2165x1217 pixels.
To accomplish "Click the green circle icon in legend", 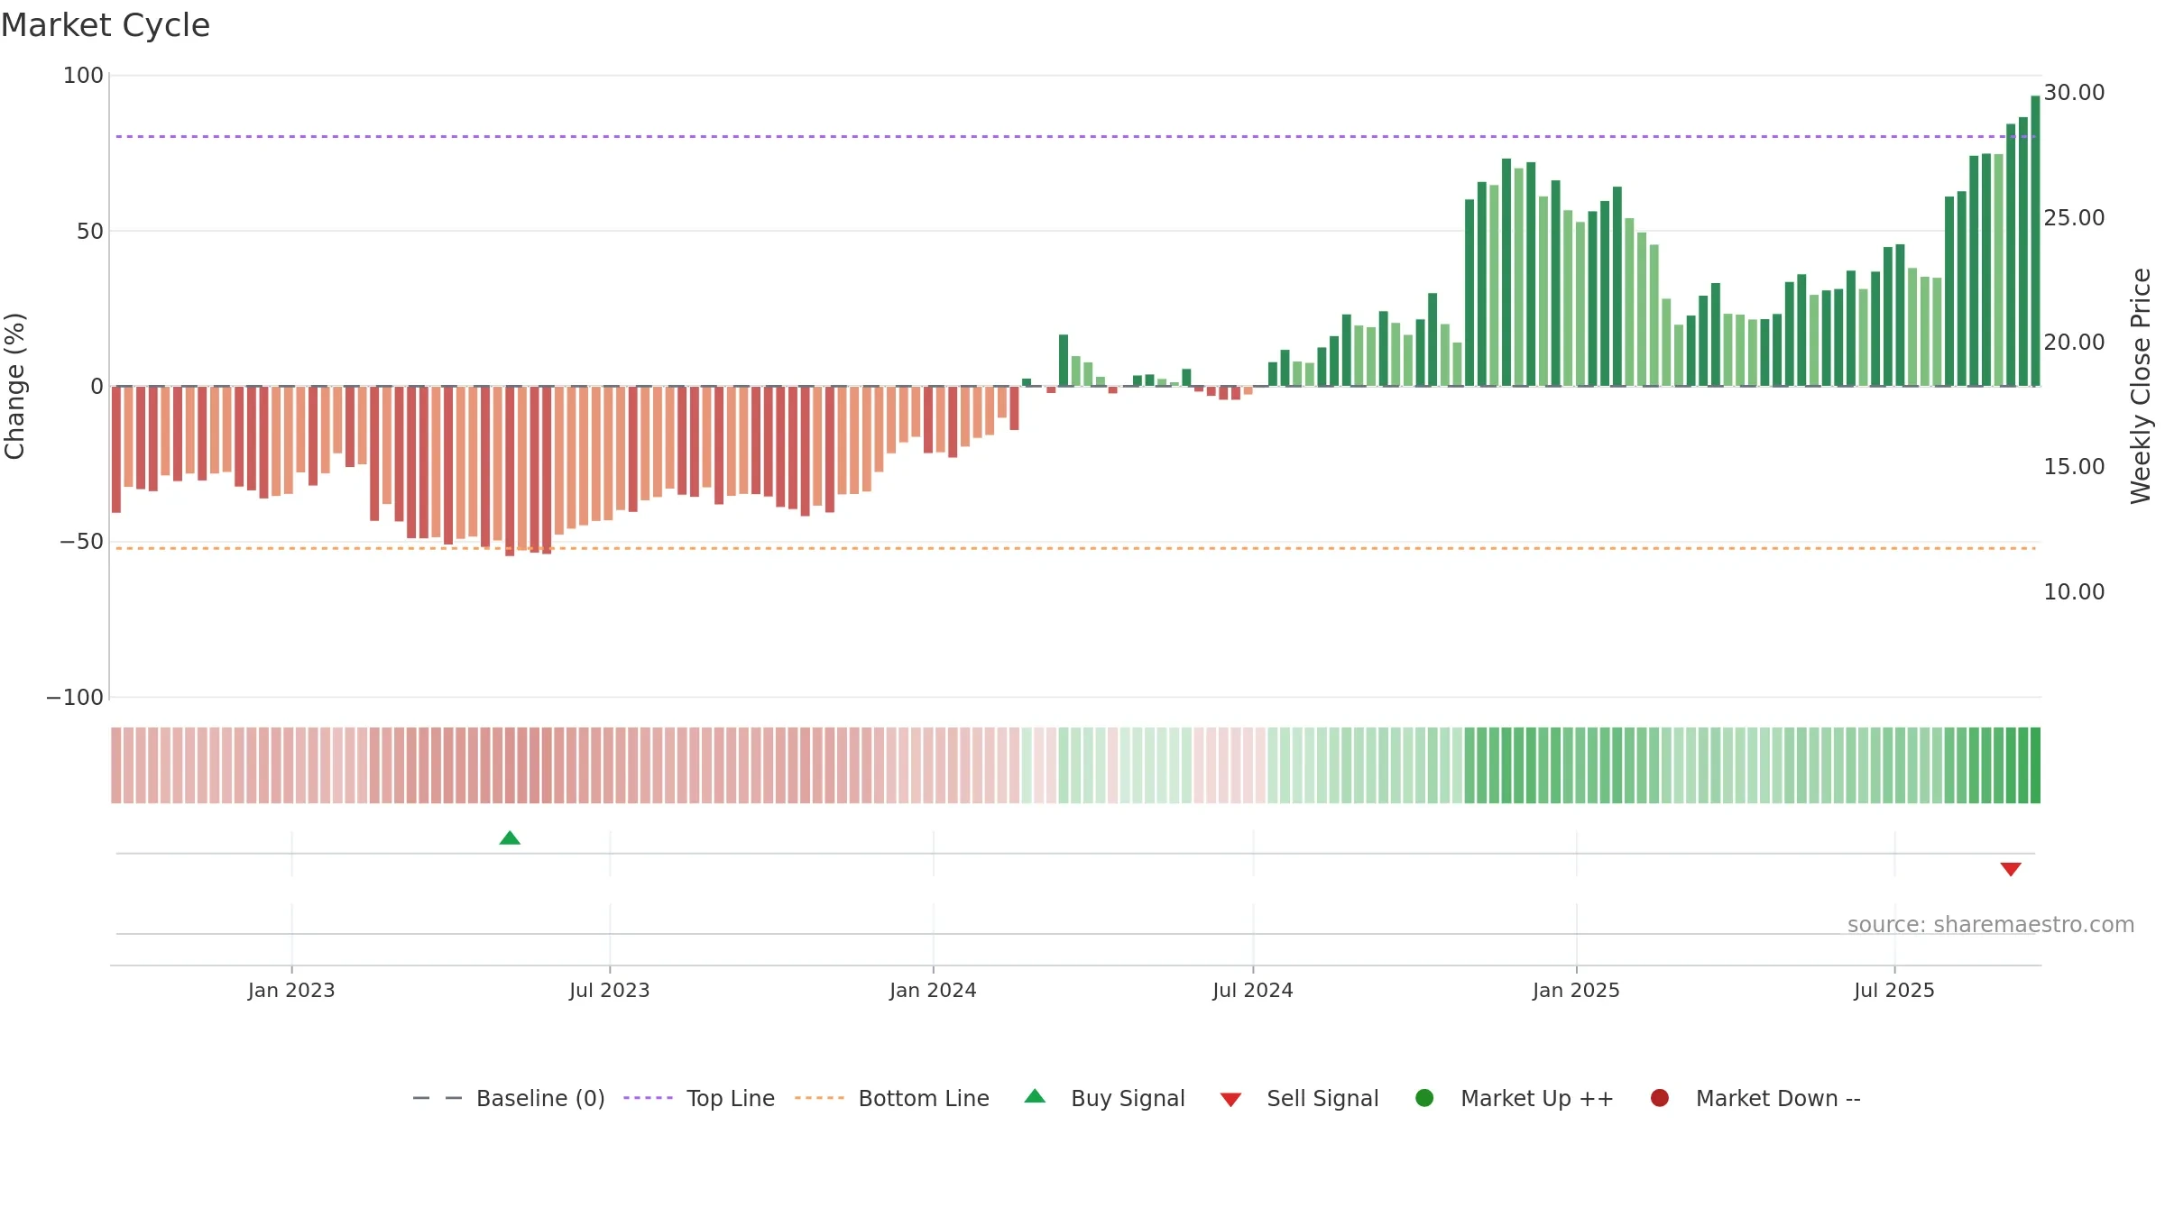I will [x=1424, y=1098].
